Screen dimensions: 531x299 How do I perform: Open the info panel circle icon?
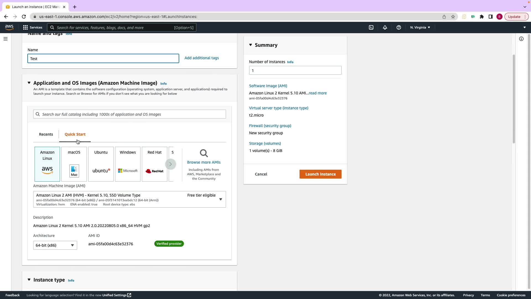521,39
